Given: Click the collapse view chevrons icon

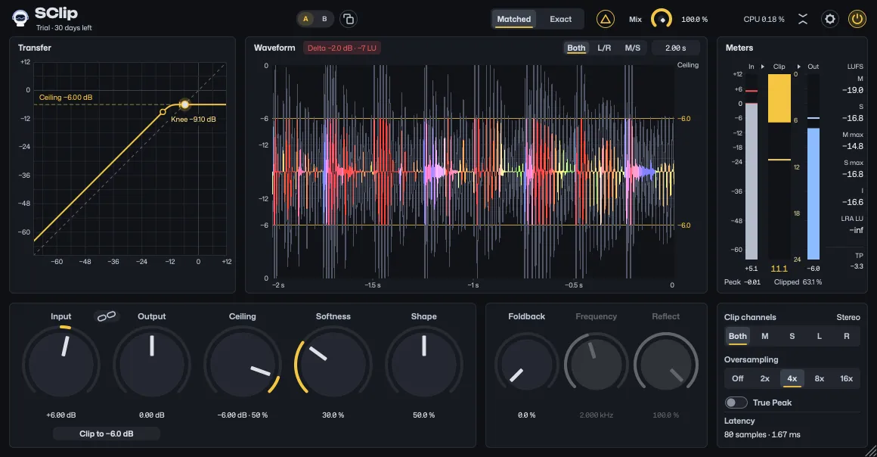Looking at the screenshot, I should click(x=803, y=19).
